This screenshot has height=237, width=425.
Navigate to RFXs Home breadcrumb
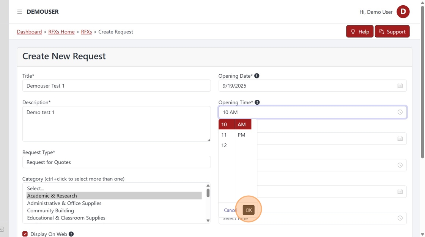coord(61,32)
